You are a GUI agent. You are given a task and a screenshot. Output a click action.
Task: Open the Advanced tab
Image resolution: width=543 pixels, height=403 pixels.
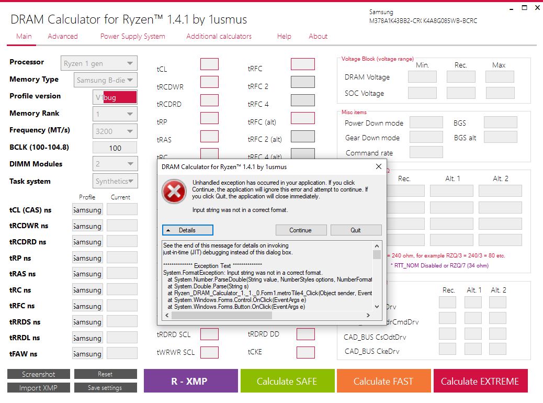coord(63,37)
